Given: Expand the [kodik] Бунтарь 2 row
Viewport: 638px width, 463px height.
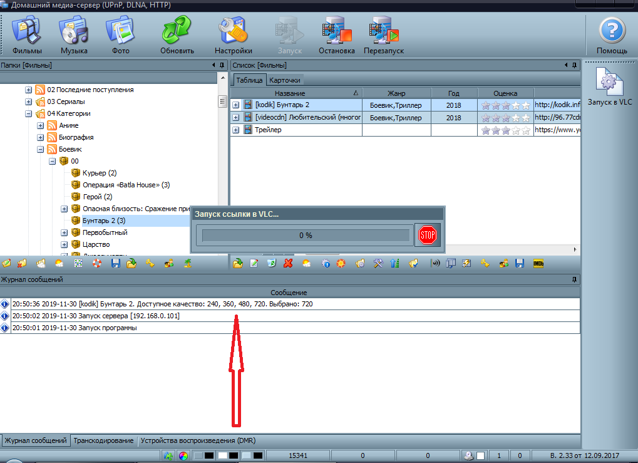Looking at the screenshot, I should tap(236, 105).
